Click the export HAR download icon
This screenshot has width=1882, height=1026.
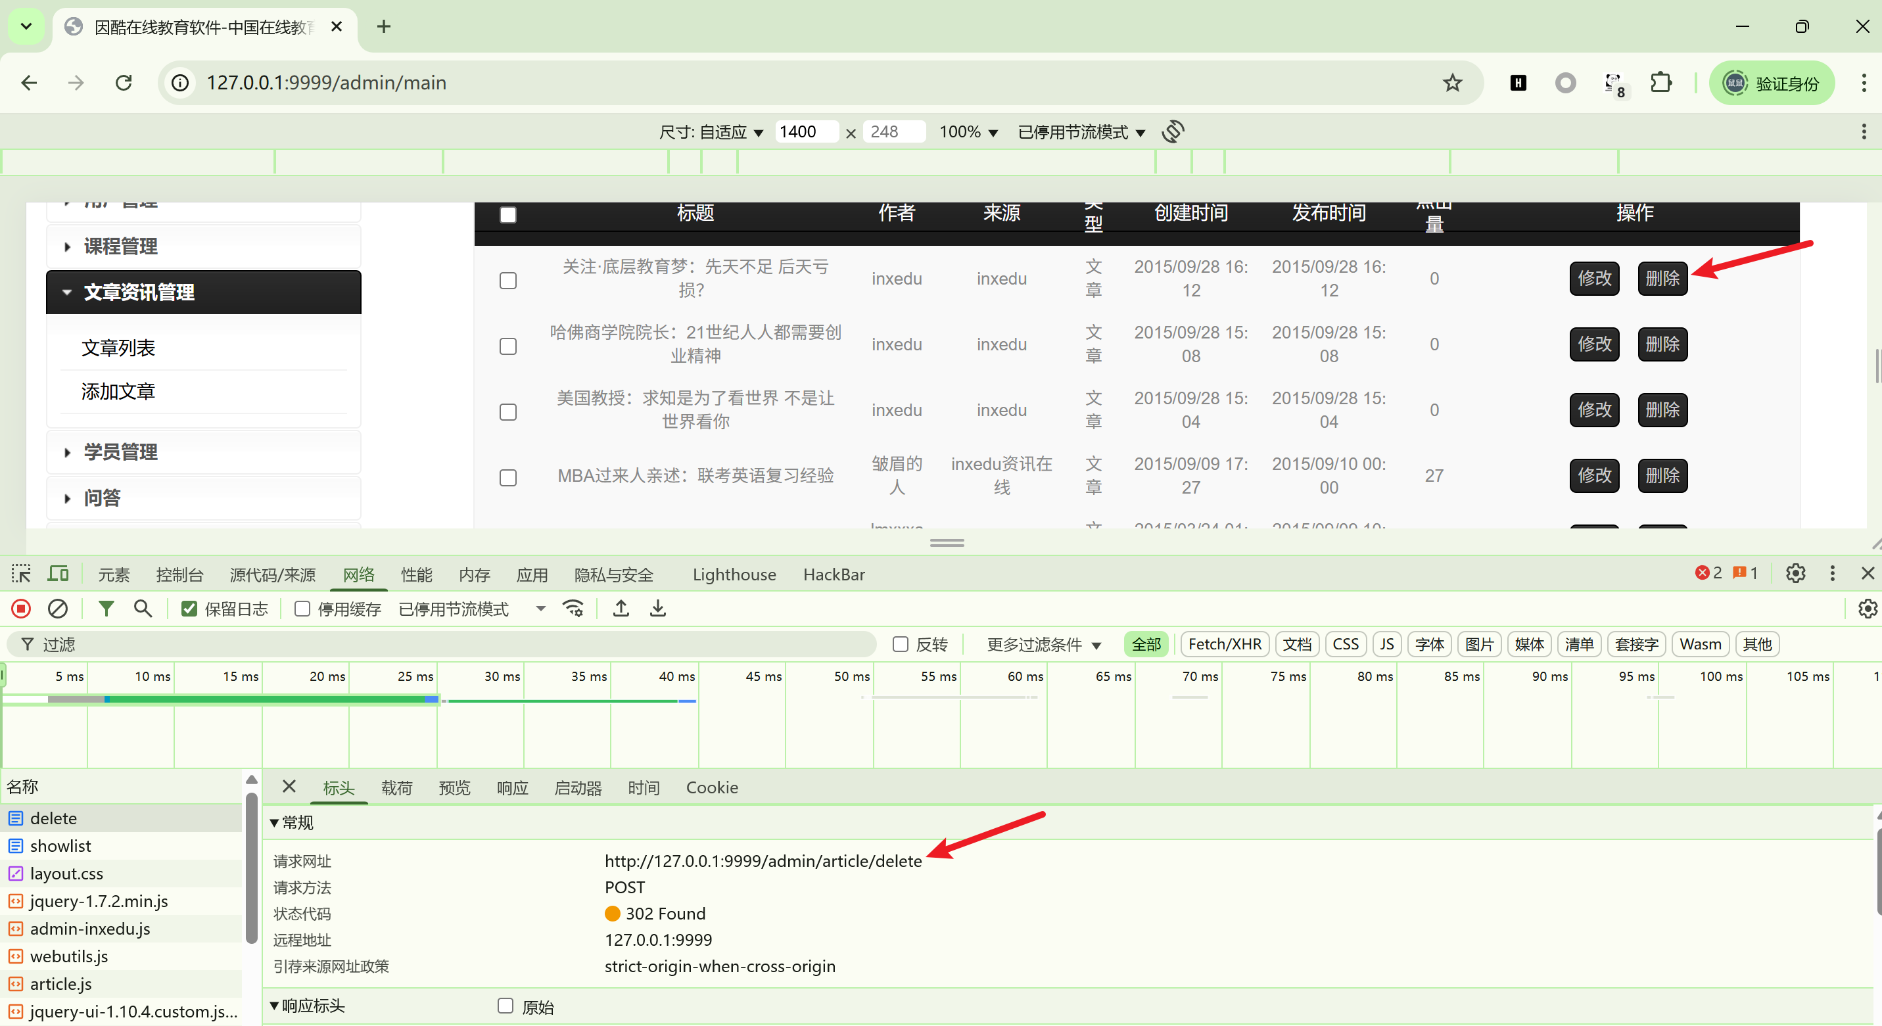pos(657,608)
